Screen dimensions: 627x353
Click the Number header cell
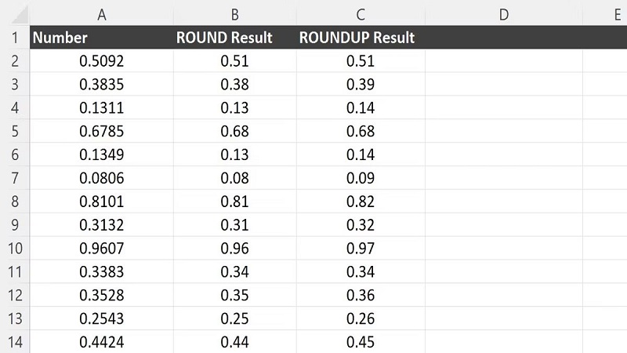101,38
